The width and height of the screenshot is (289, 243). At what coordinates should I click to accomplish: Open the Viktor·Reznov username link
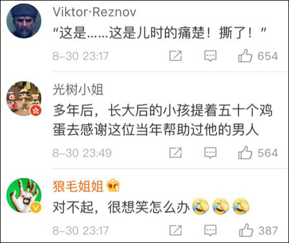coord(94,12)
